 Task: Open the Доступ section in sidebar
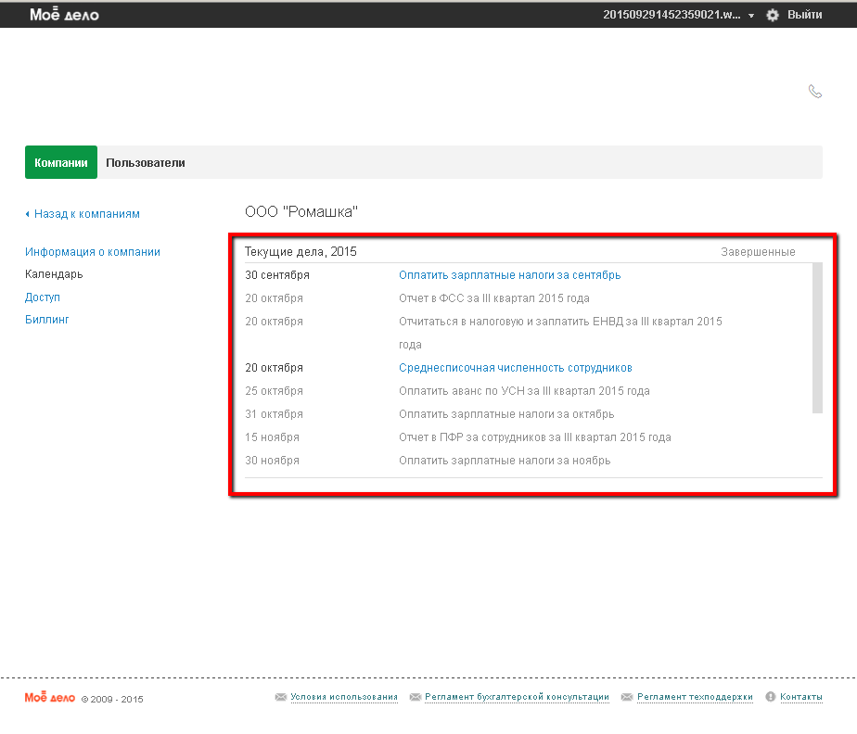pos(43,297)
